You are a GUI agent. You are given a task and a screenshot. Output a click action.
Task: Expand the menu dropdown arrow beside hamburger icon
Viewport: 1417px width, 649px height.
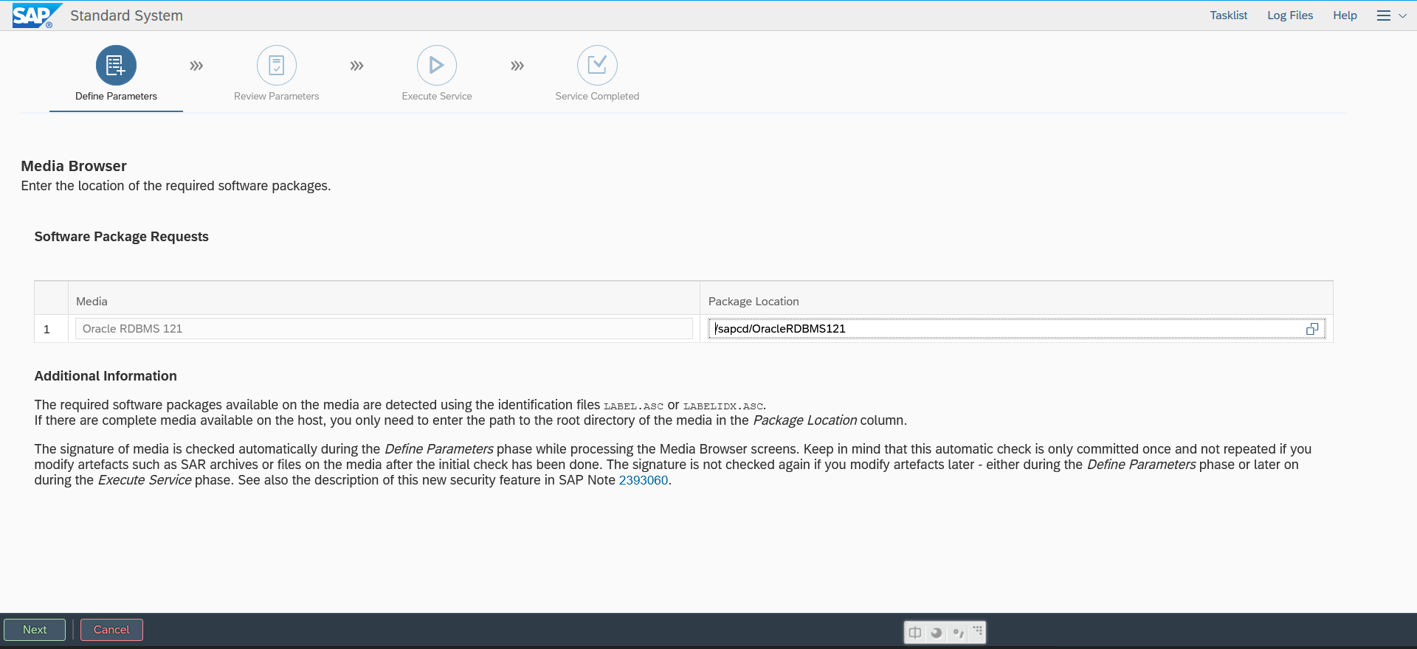[x=1402, y=15]
